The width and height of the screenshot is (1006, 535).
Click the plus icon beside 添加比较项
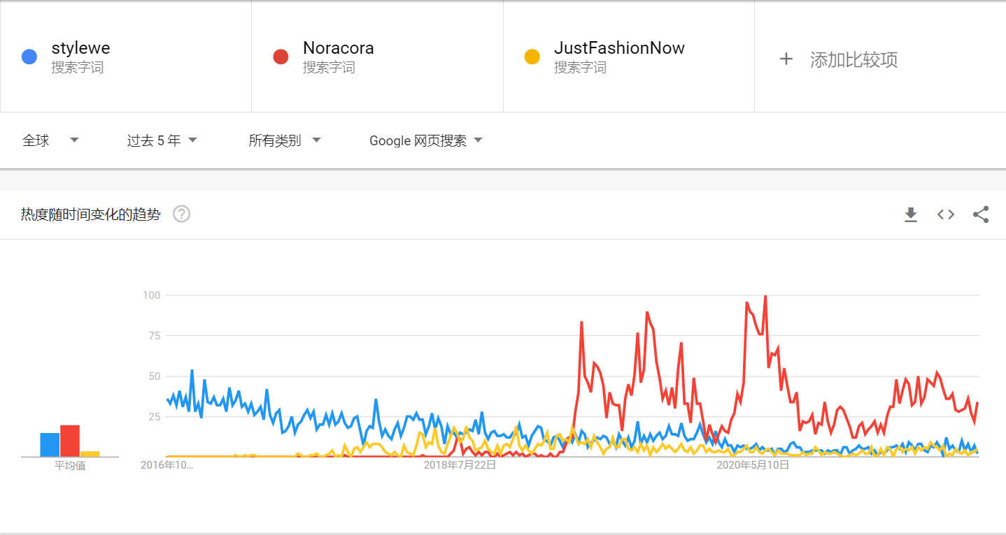pyautogui.click(x=787, y=60)
